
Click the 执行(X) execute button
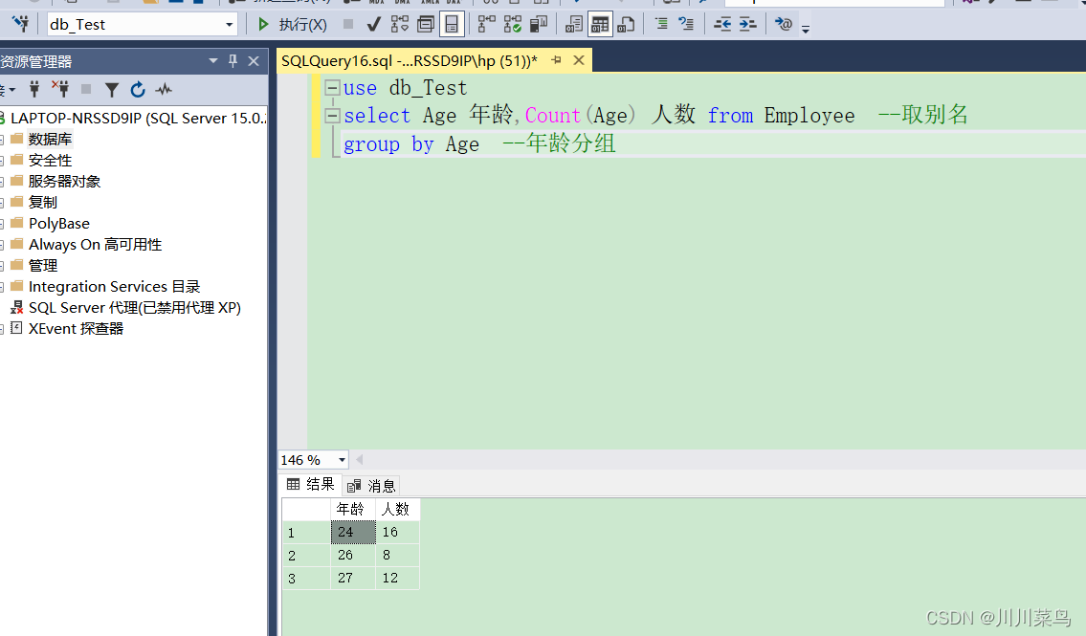click(292, 25)
